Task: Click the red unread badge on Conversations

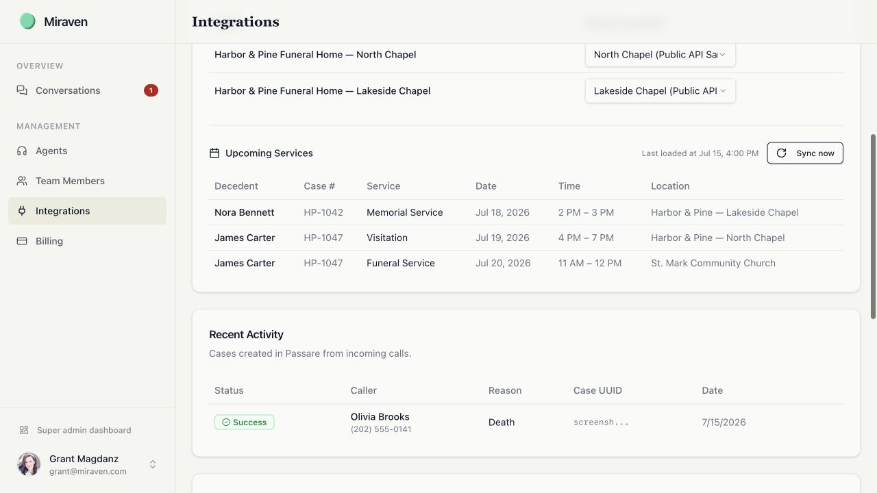Action: (x=151, y=90)
